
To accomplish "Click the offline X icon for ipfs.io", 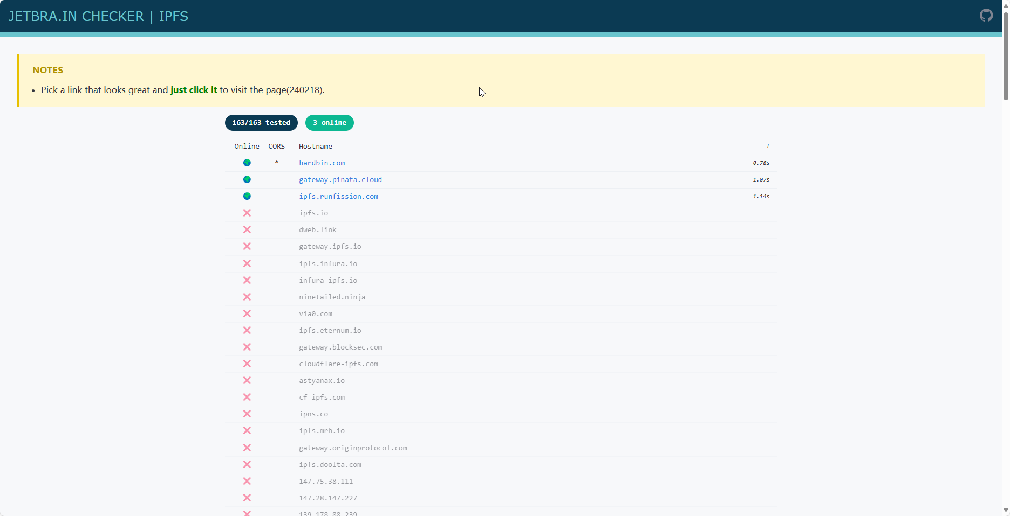I will 247,213.
